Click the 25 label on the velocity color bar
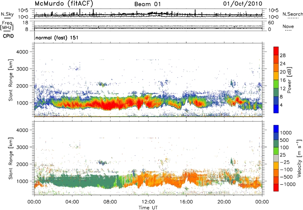Screen dimensions: 303x210 point(283,155)
